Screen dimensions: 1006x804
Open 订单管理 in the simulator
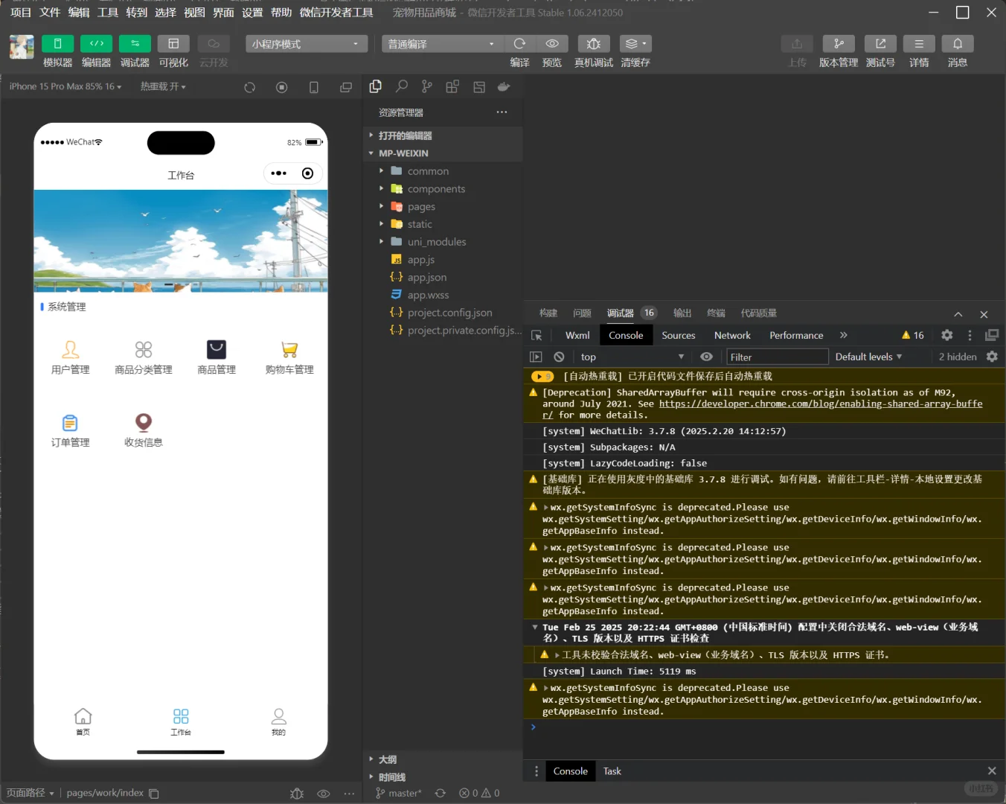[x=70, y=430]
